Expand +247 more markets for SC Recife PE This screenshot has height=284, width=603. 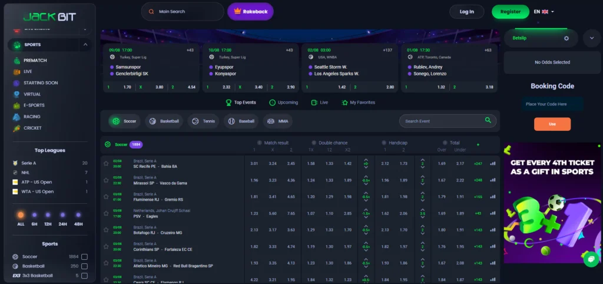click(x=478, y=164)
